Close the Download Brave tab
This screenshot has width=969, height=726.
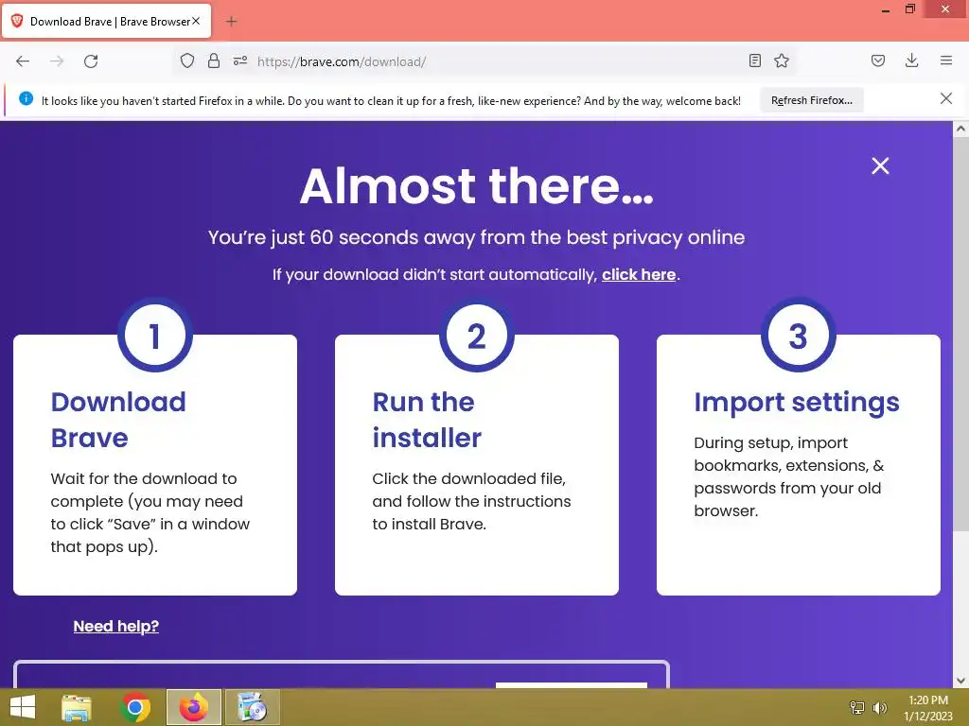point(196,21)
